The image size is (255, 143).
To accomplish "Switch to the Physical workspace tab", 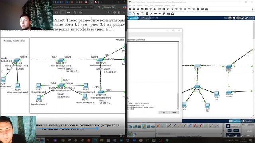I will 145,18.
